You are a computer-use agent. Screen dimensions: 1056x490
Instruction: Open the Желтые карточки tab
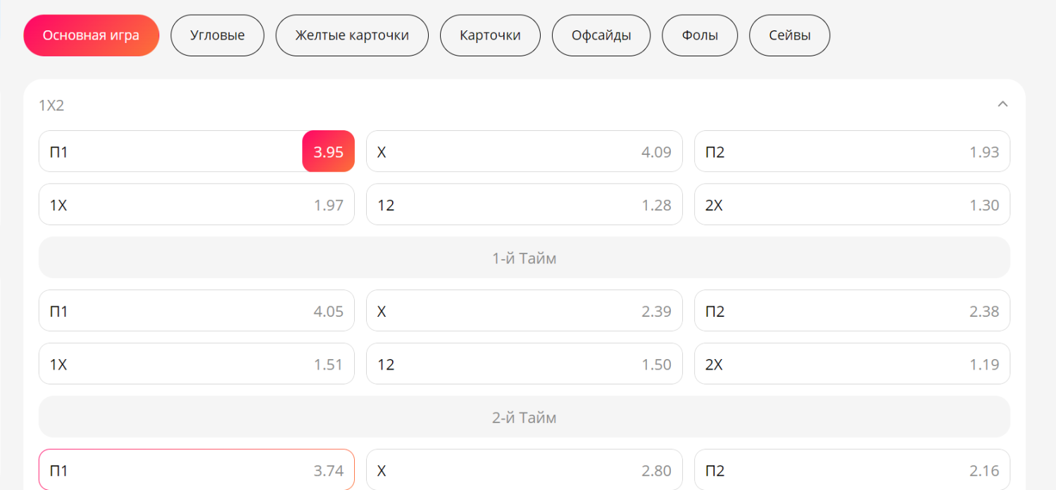coord(351,35)
